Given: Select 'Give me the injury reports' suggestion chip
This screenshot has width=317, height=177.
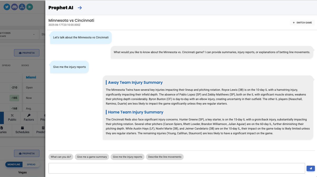Looking at the screenshot, I should 127,157.
